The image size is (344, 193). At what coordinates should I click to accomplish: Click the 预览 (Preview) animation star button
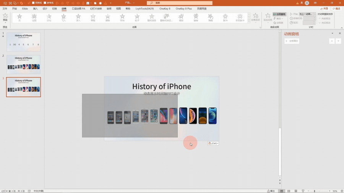(x=5, y=17)
